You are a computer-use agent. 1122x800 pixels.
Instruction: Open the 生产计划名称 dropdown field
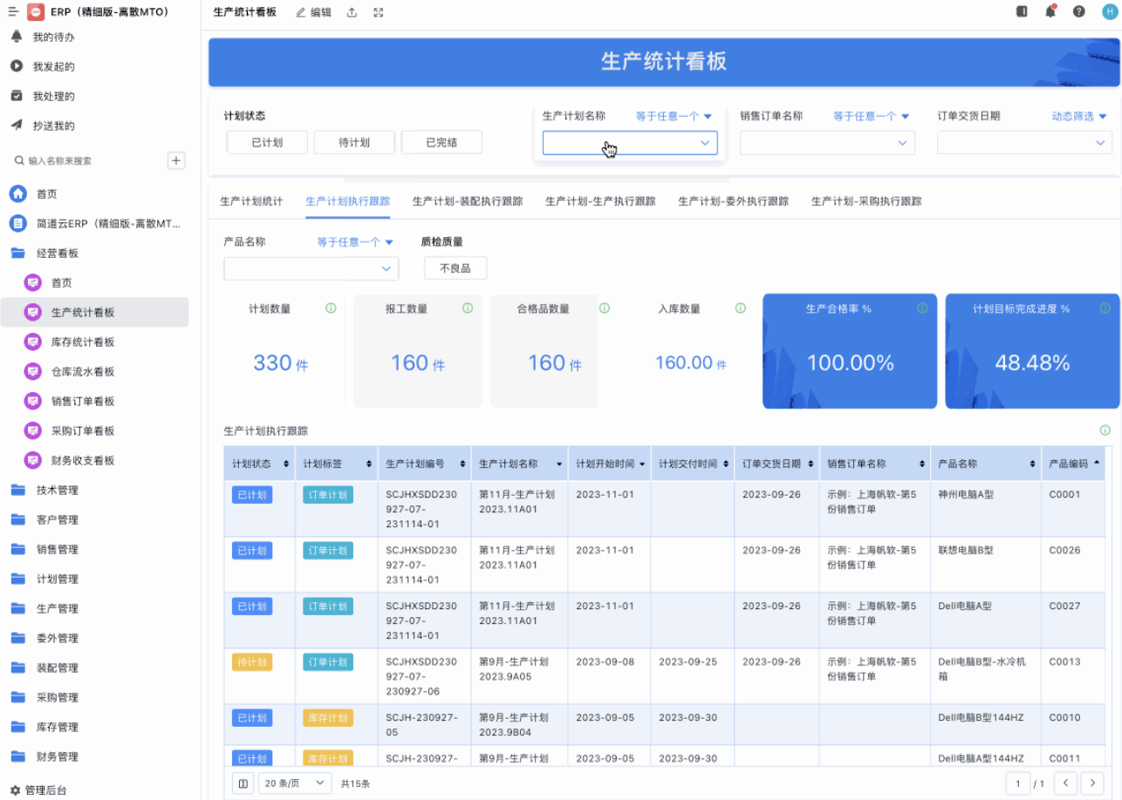point(629,143)
